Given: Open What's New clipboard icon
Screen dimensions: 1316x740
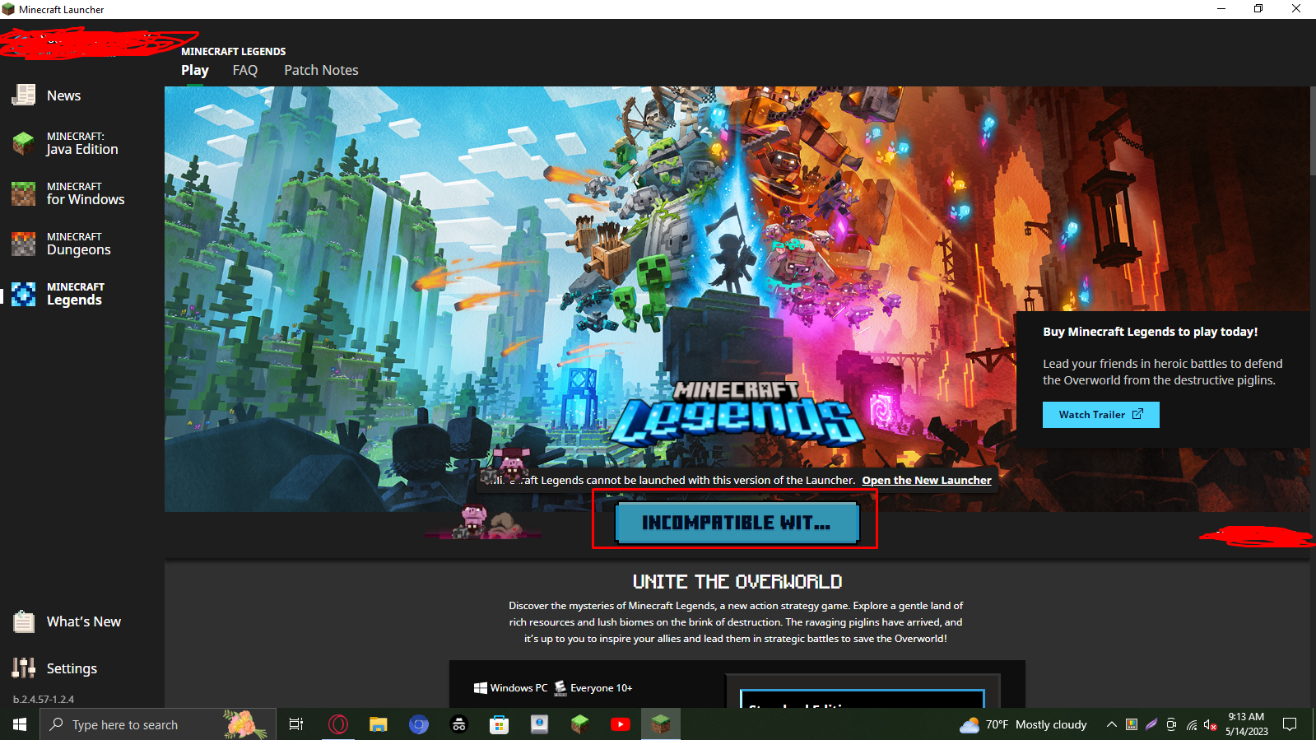Looking at the screenshot, I should point(24,621).
